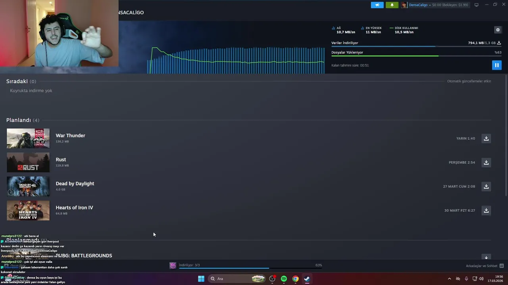Click the PUBG: BATTLEGROUNDS download icon
Viewport: 508px width, 285px height.
tap(486, 257)
